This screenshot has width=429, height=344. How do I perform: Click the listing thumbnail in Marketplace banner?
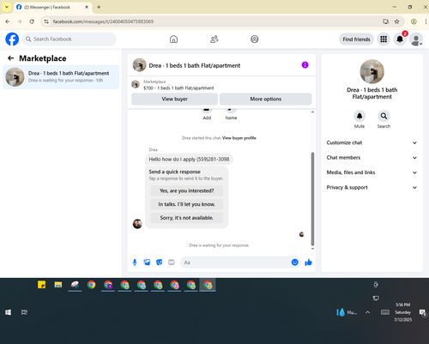136,84
